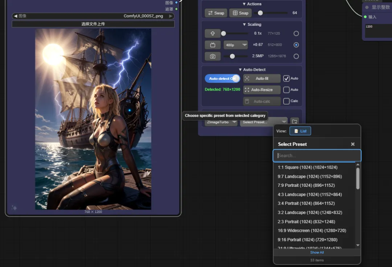
Task: Open the preset folder manager icon
Action: point(294,122)
